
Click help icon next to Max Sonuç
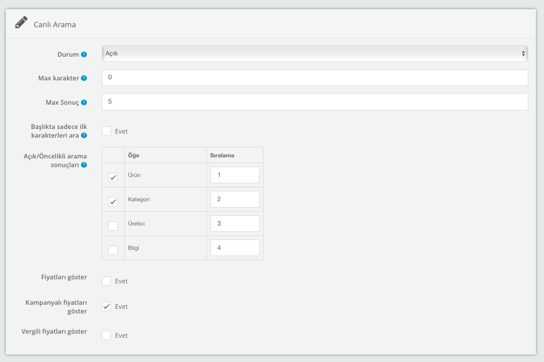pyautogui.click(x=84, y=102)
